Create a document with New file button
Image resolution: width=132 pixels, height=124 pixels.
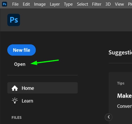tap(21, 50)
